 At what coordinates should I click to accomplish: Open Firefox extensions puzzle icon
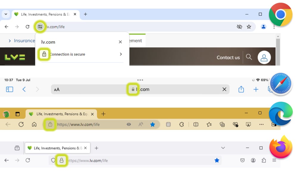point(264,160)
